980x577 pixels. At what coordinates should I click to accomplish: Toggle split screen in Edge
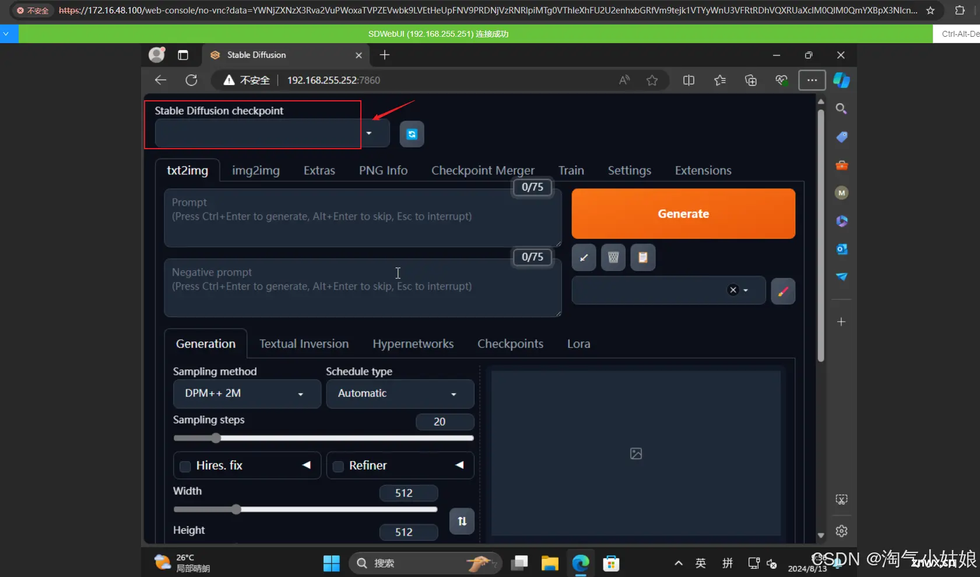pos(689,80)
